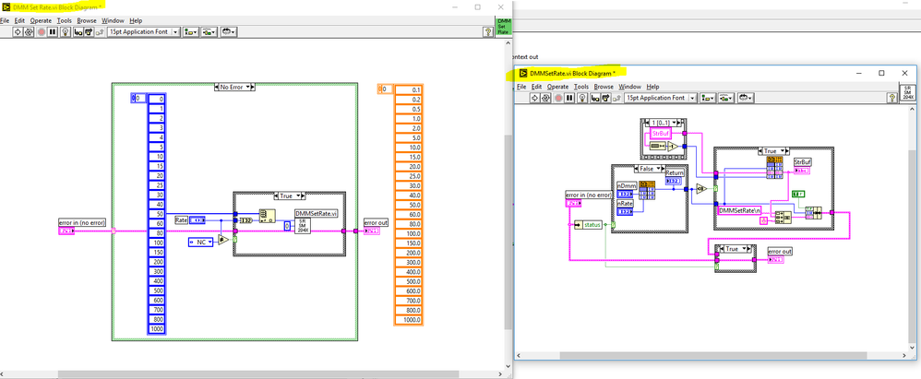The image size is (921, 379).
Task: Click Pause button in DMM Set Rate.vi toolbar
Action: pyautogui.click(x=52, y=31)
